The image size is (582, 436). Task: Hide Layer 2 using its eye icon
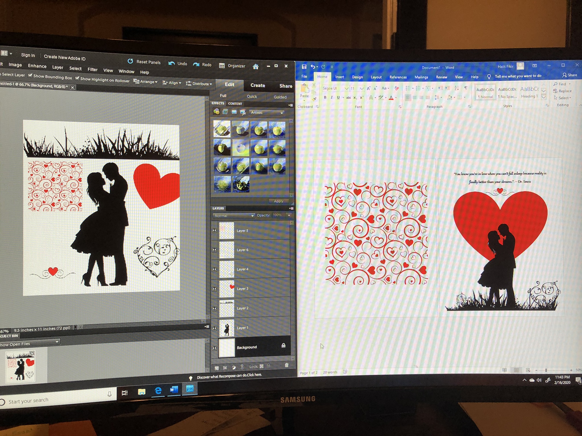click(214, 308)
